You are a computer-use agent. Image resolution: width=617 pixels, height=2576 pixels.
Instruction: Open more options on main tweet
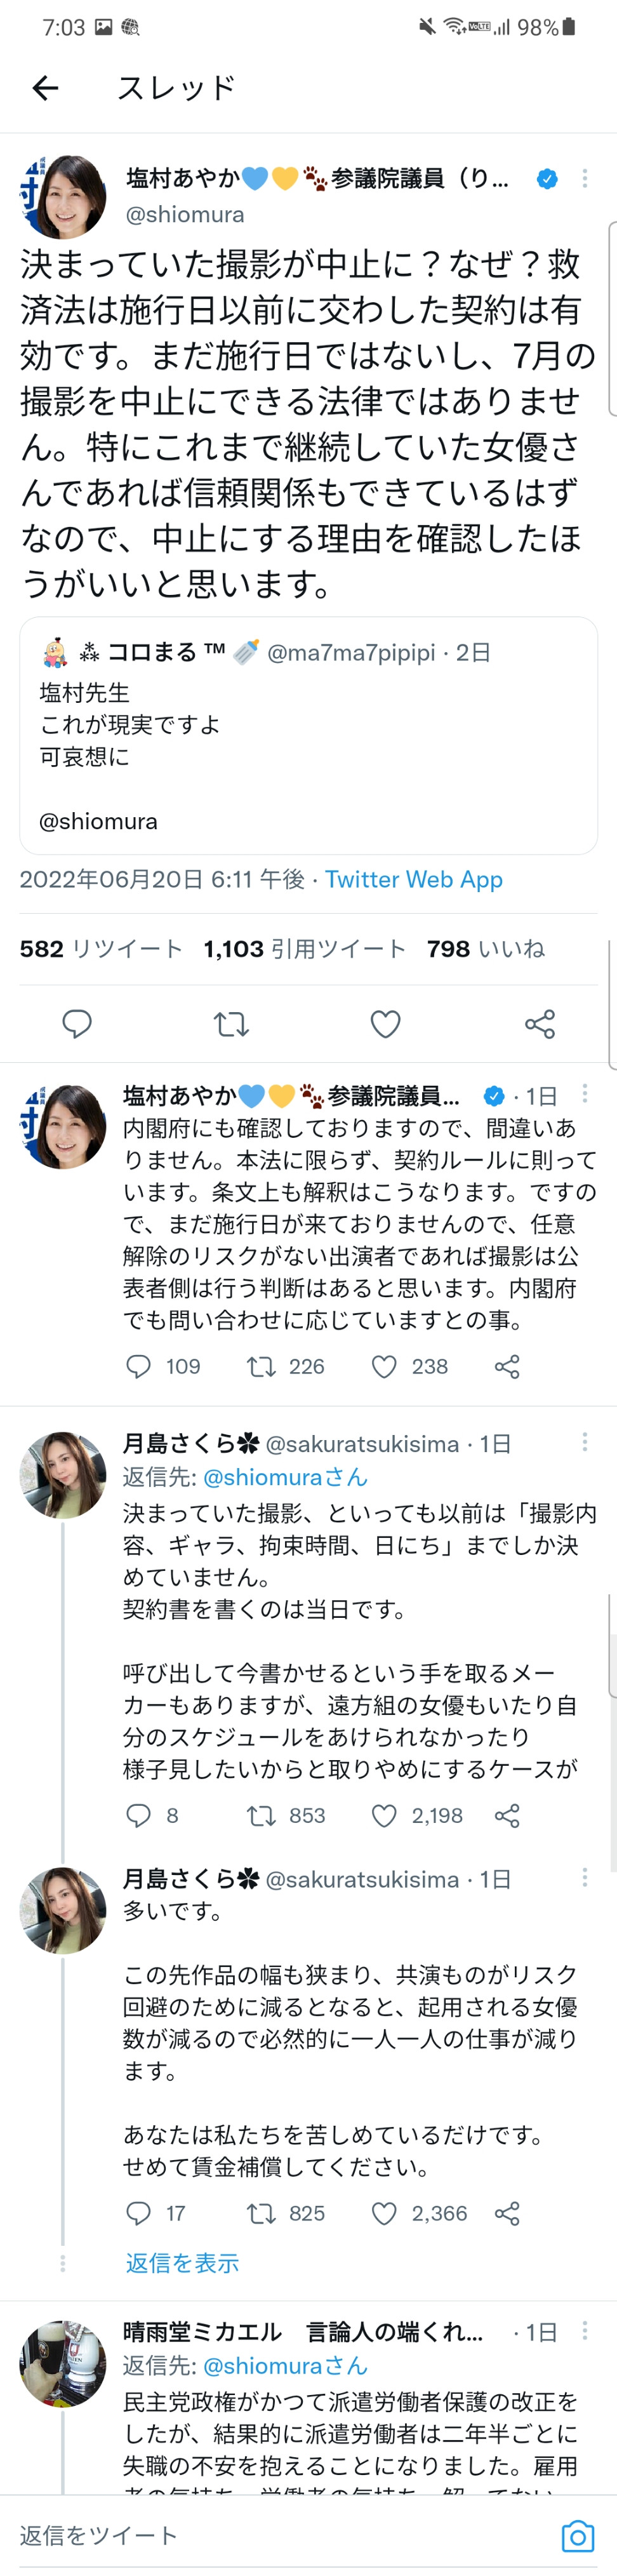(x=584, y=179)
